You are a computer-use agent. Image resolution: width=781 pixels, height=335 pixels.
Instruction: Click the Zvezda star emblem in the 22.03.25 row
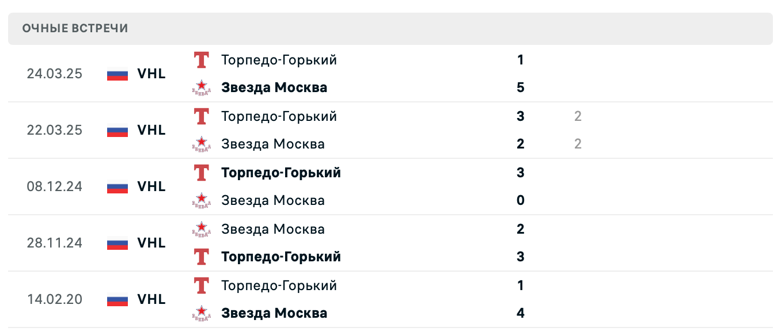201,144
